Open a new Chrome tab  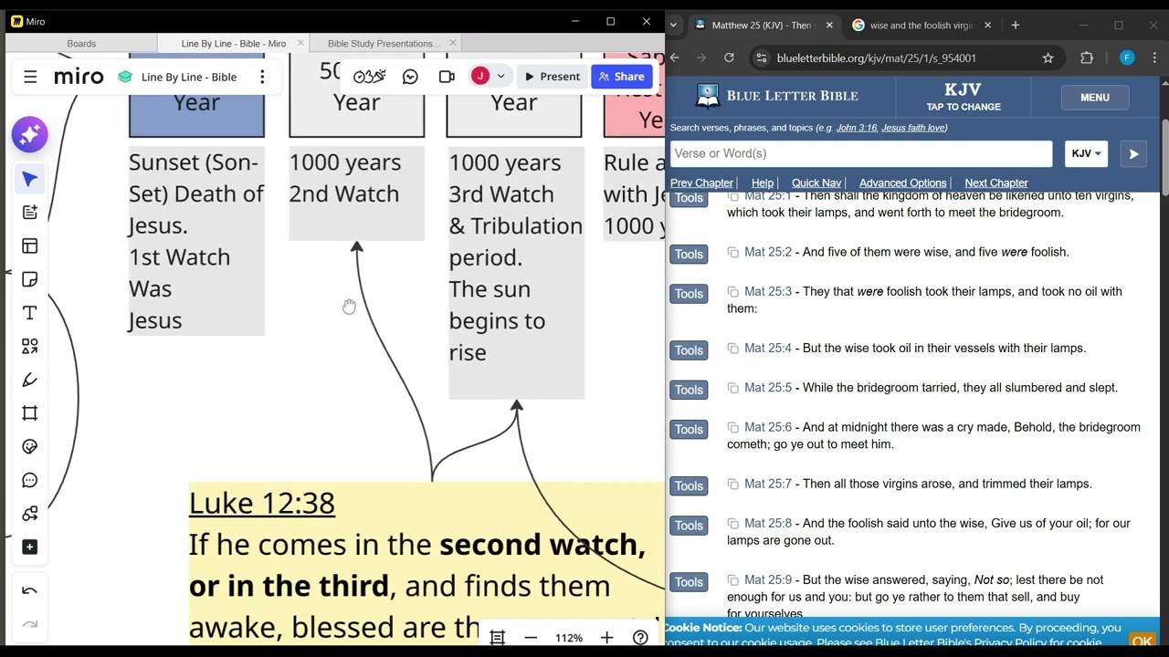(1015, 26)
